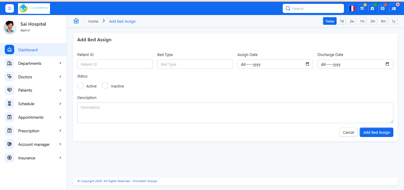This screenshot has width=404, height=190.
Task: Select the 6m time range
Action: (383, 21)
